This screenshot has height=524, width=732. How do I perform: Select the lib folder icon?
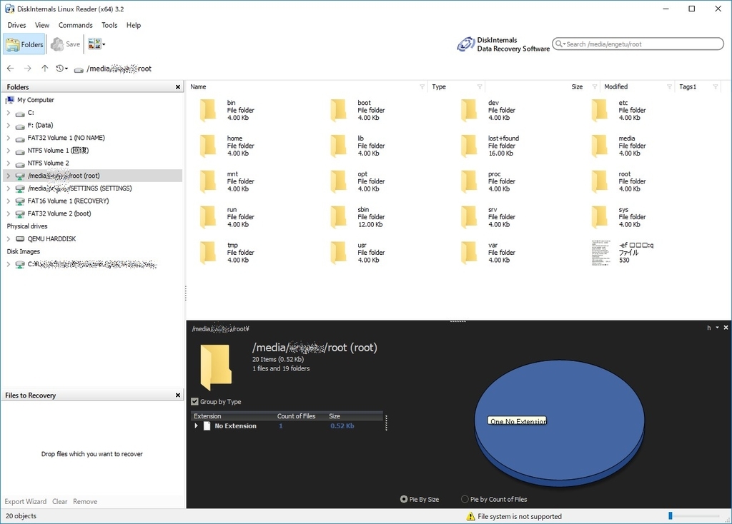338,146
